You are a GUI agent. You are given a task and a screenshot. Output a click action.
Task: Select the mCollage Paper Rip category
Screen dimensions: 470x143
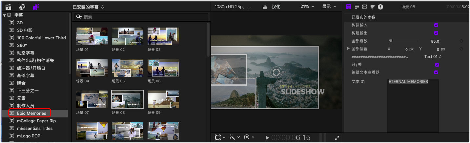point(36,121)
